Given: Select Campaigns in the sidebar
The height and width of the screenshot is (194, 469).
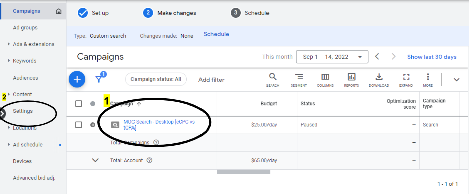Looking at the screenshot, I should 26,11.
